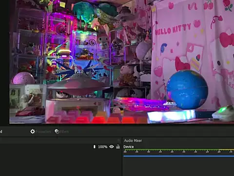Select the Audio Mixer panel title

point(133,140)
